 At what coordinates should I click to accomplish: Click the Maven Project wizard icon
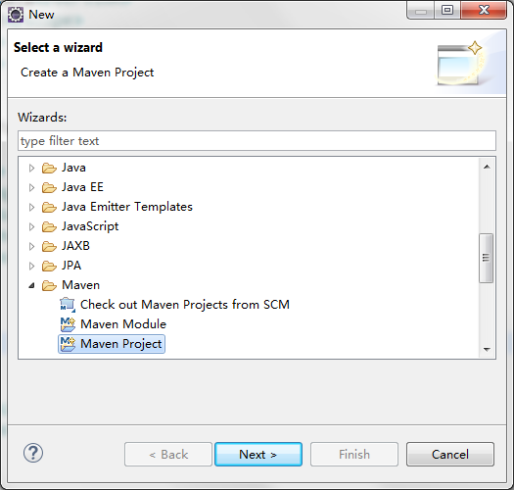(68, 344)
